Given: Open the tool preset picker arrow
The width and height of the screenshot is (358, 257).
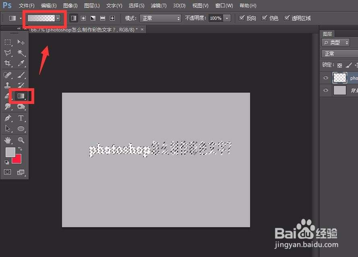Looking at the screenshot, I should [x=21, y=18].
